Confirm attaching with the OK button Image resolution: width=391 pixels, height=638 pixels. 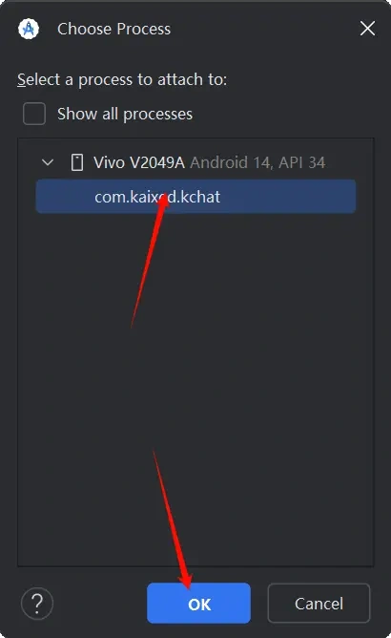(198, 603)
